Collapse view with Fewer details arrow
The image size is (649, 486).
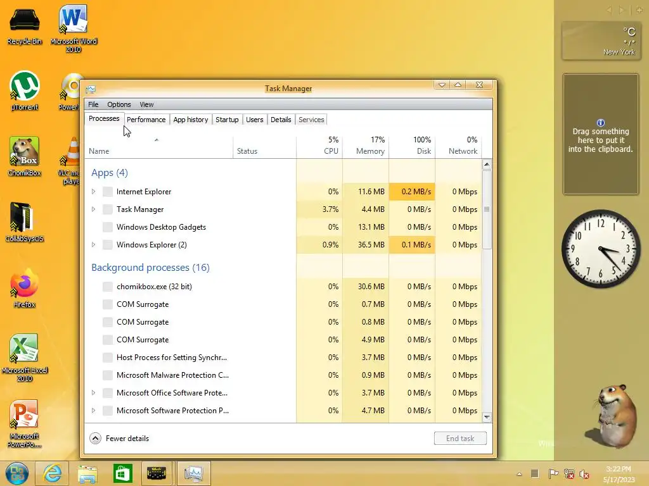95,439
